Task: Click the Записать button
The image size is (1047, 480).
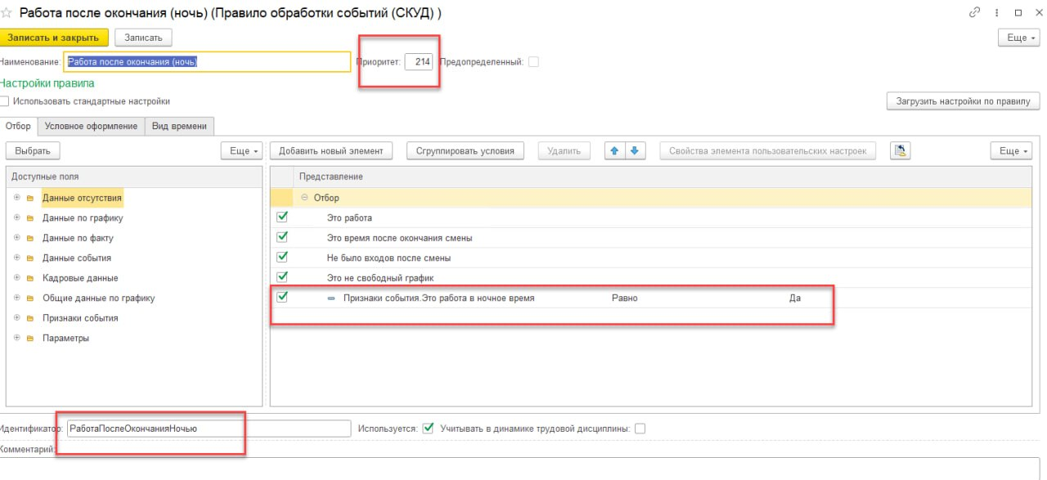Action: point(144,38)
